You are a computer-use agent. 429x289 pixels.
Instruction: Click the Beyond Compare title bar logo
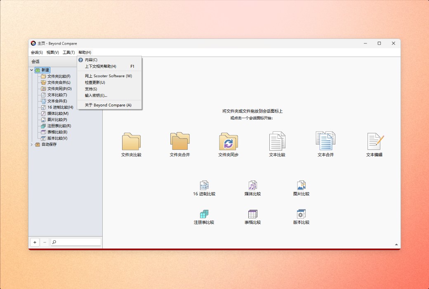coord(33,43)
